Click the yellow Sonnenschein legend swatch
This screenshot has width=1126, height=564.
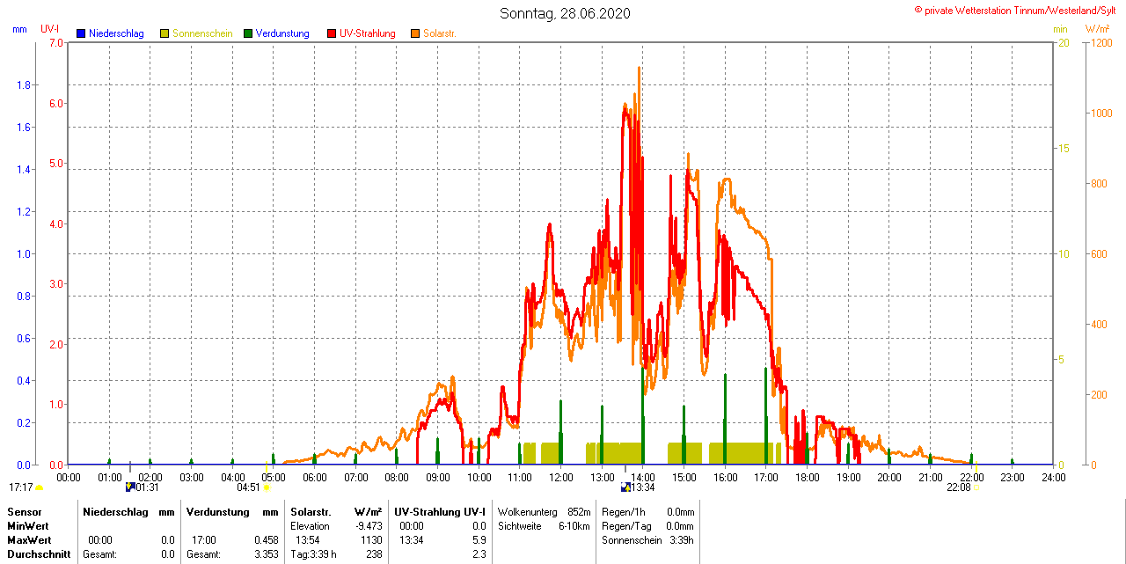click(x=165, y=33)
